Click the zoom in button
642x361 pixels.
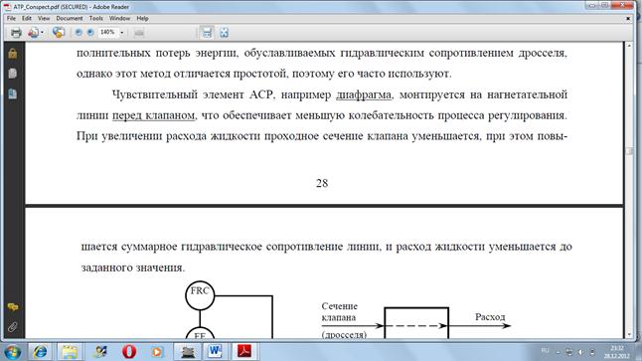(90, 33)
